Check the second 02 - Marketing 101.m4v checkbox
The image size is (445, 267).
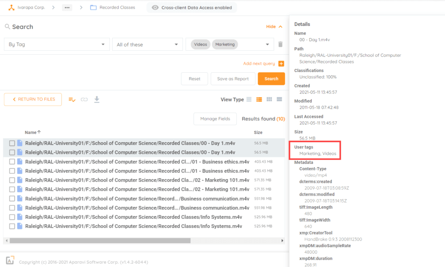(12, 189)
